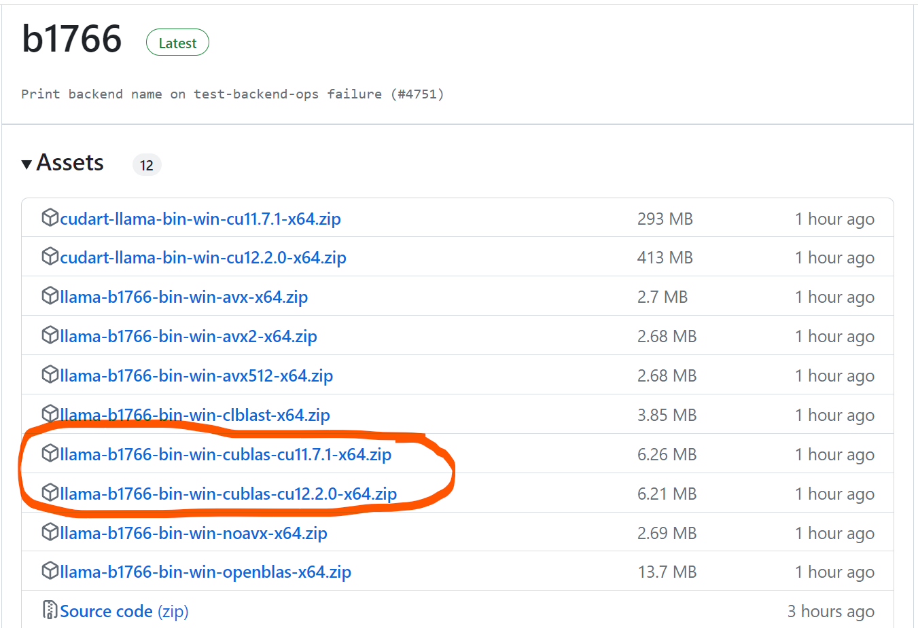Click the zip file icon beside Source code
This screenshot has width=918, height=628.
[50, 610]
